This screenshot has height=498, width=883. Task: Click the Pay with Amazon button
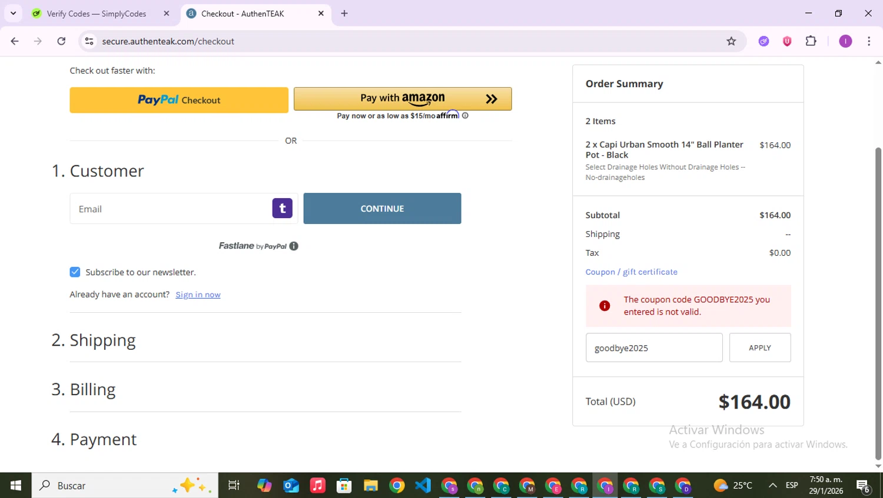pos(403,99)
